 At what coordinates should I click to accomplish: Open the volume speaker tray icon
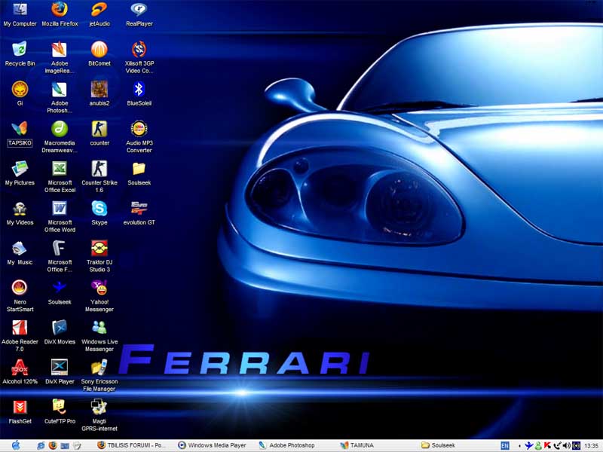(x=567, y=445)
